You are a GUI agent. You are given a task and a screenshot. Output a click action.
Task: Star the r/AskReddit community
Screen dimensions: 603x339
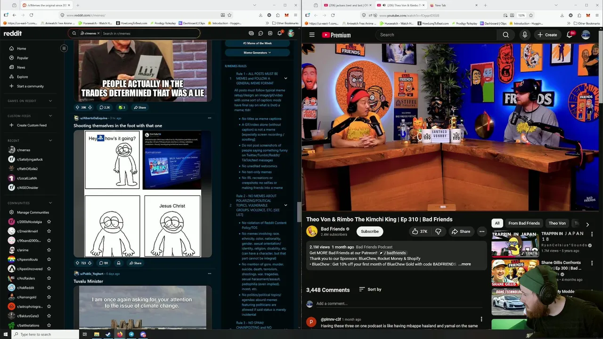(x=49, y=288)
